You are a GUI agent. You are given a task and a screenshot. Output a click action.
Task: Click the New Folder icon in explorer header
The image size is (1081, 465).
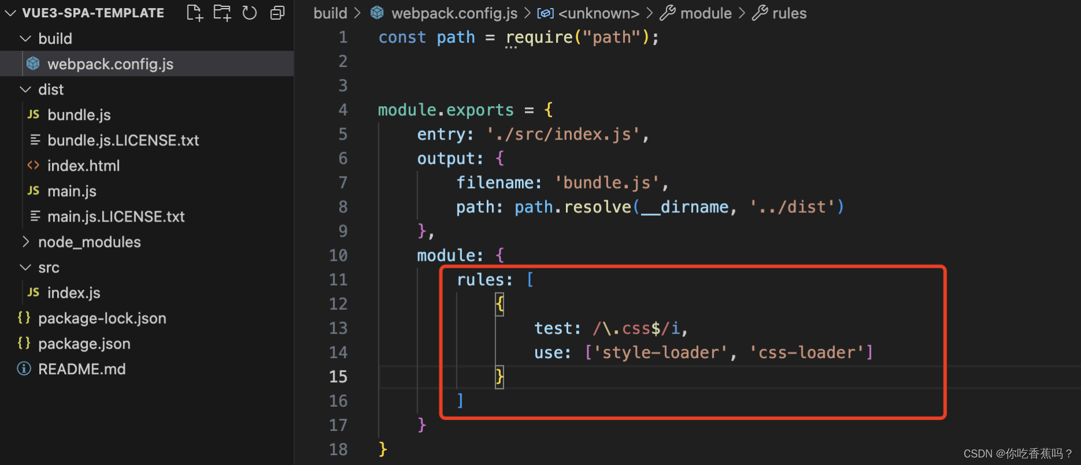coord(222,13)
